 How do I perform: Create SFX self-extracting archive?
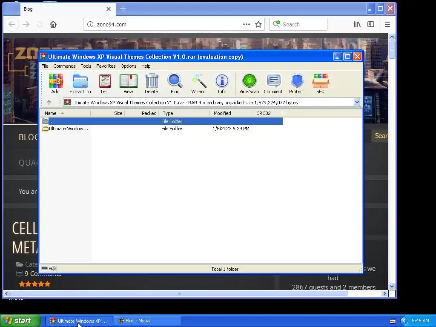[x=320, y=83]
